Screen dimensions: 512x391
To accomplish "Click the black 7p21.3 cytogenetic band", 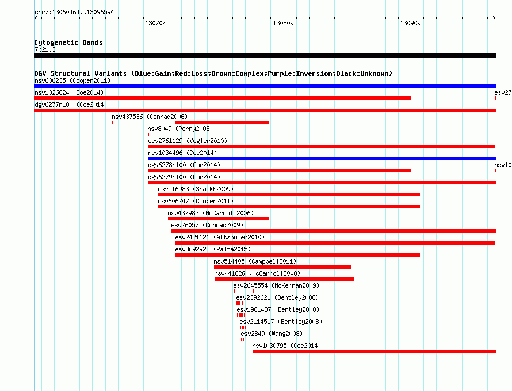I will pos(265,56).
